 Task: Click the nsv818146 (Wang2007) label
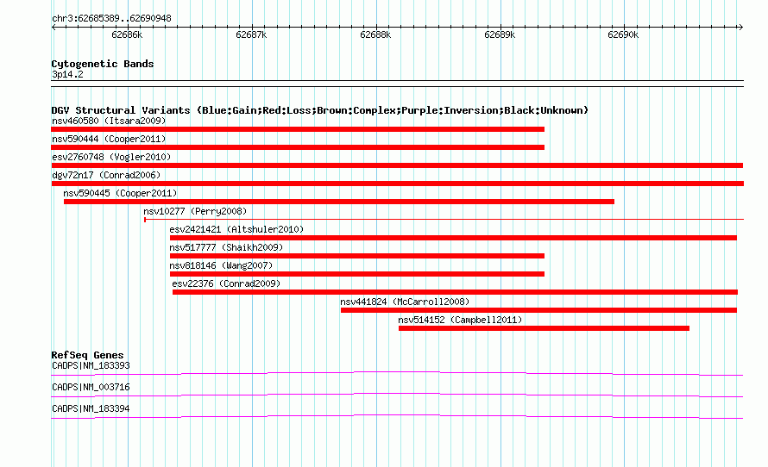[x=221, y=265]
